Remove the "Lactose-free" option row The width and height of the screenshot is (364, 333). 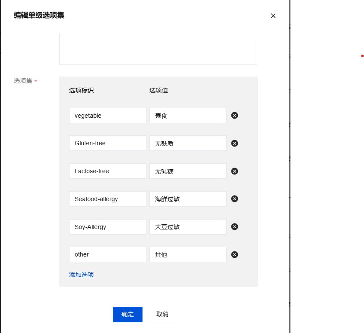tap(234, 171)
